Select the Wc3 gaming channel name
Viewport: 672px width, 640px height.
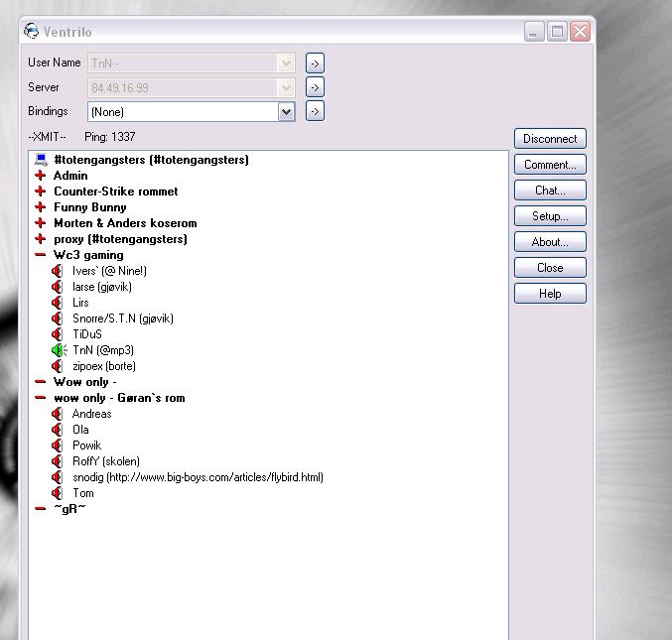pyautogui.click(x=88, y=255)
